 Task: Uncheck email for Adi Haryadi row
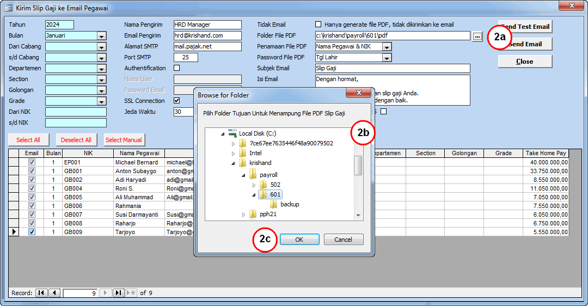tap(32, 180)
